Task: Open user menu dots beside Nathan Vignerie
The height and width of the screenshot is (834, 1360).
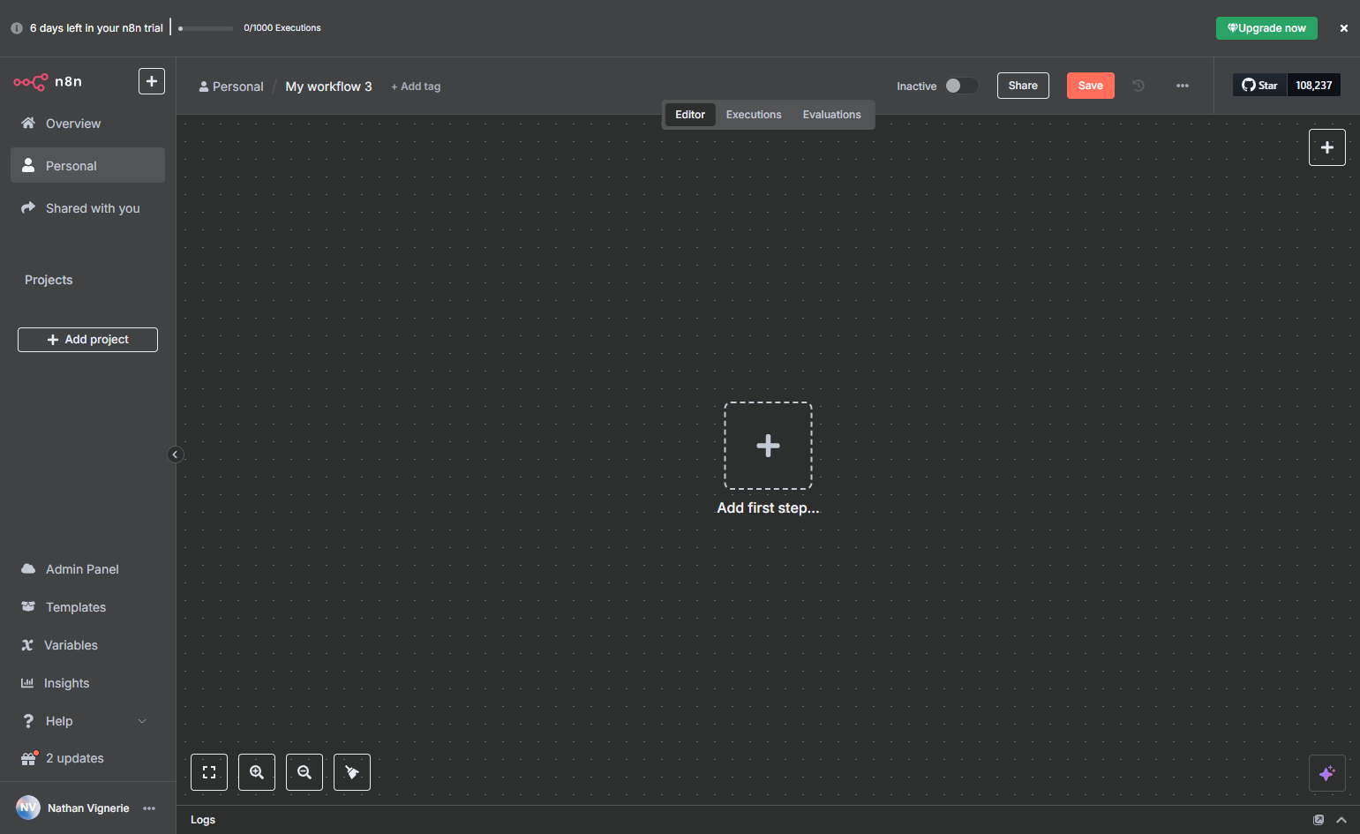Action: [x=149, y=808]
